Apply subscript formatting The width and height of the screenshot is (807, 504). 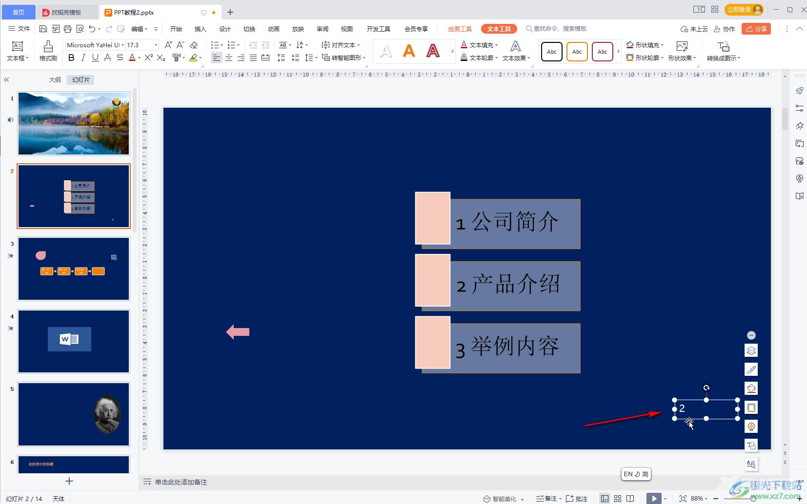[161, 58]
